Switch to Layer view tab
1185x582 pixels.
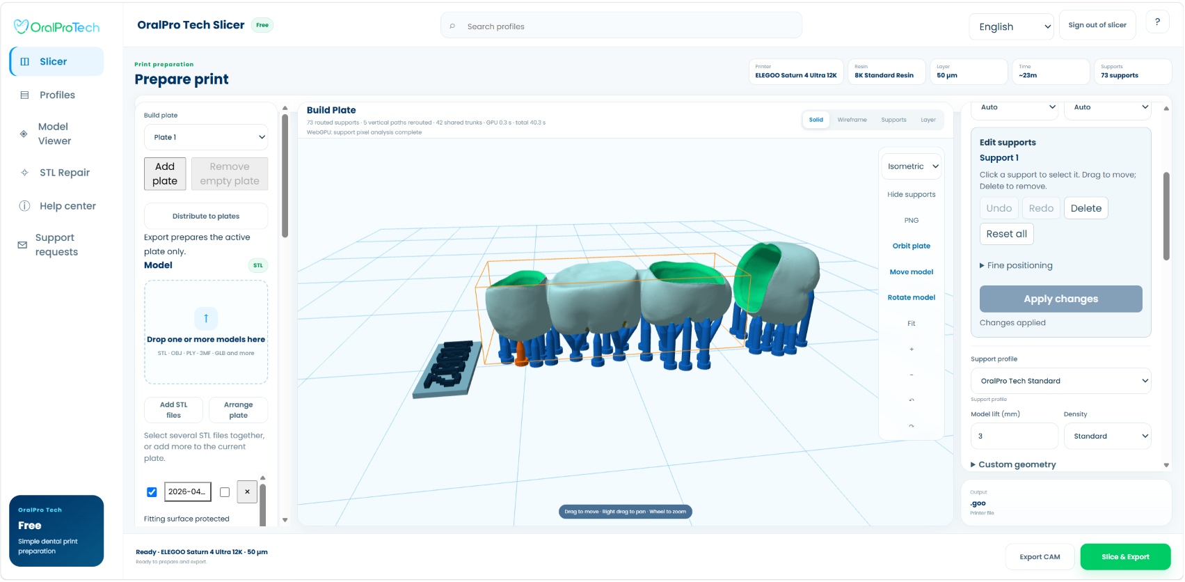click(x=928, y=120)
